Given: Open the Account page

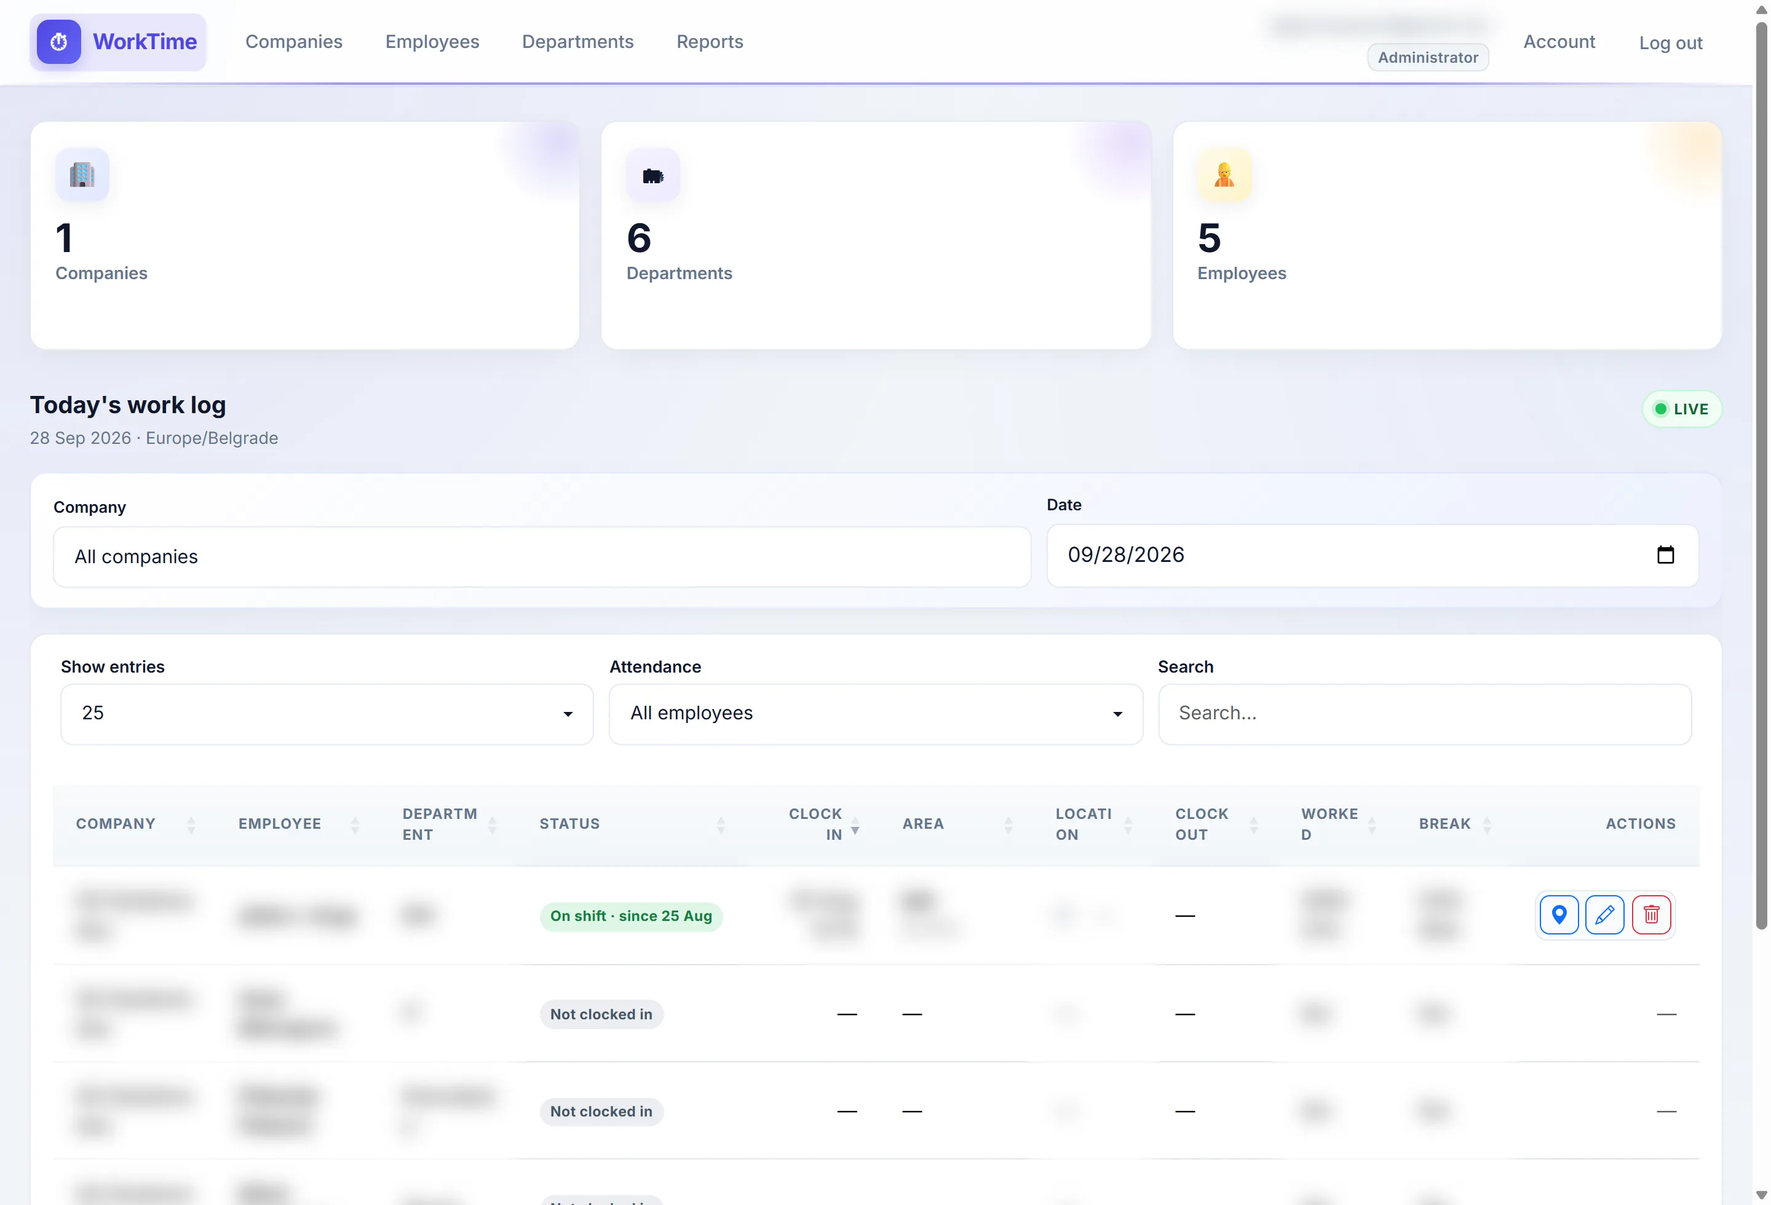Looking at the screenshot, I should pos(1559,42).
